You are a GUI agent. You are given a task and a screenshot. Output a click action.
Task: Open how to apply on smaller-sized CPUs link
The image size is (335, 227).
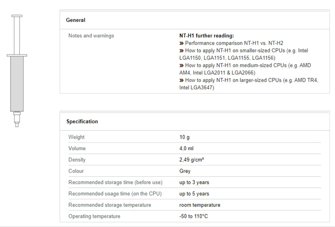pyautogui.click(x=246, y=51)
